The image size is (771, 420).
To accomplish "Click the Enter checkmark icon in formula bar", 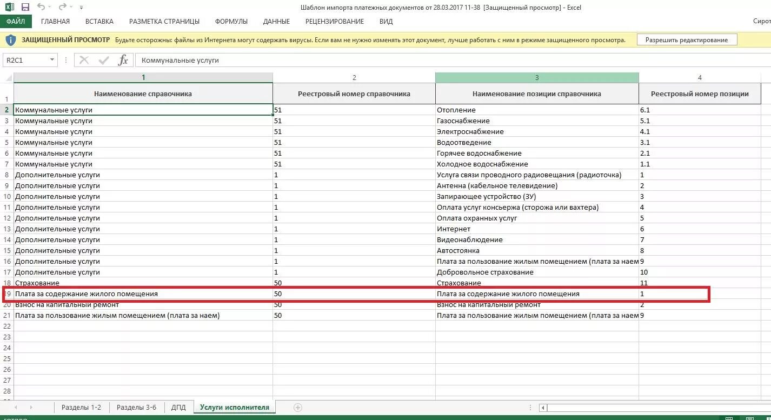I will click(x=103, y=60).
